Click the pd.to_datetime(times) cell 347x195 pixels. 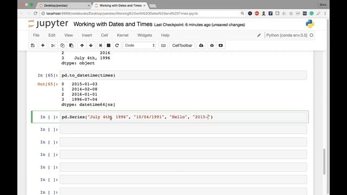(x=183, y=75)
